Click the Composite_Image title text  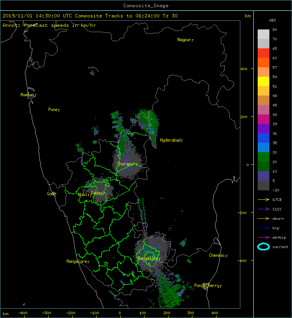coord(146,6)
